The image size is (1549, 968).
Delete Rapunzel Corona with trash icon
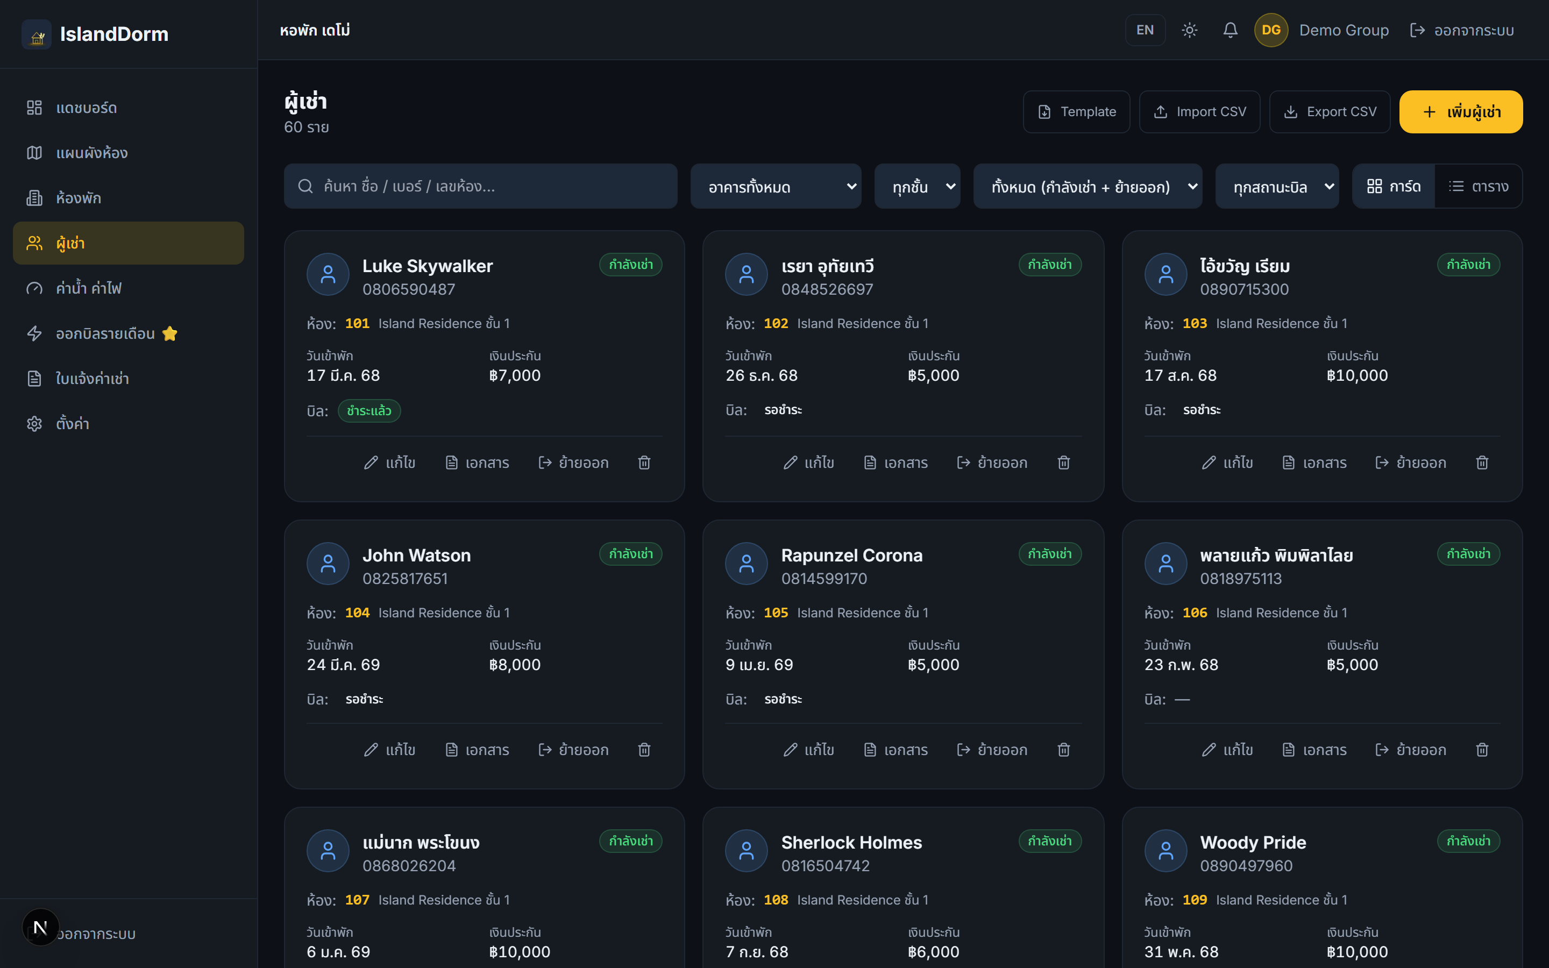1063,750
